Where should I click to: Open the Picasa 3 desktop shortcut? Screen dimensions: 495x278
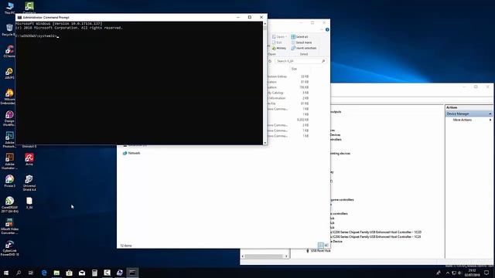pos(9,181)
